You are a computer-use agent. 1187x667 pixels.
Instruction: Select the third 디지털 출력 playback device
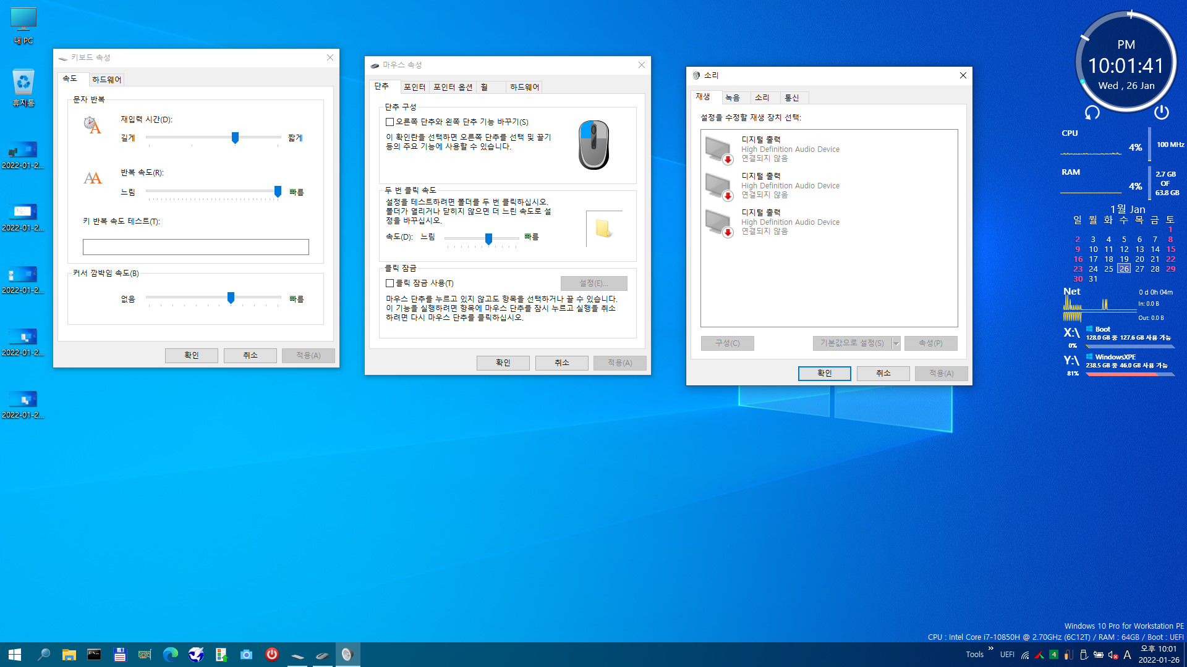(829, 222)
